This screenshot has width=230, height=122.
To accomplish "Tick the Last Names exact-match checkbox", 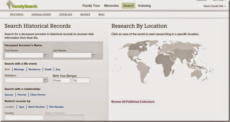I will (x=94, y=56).
